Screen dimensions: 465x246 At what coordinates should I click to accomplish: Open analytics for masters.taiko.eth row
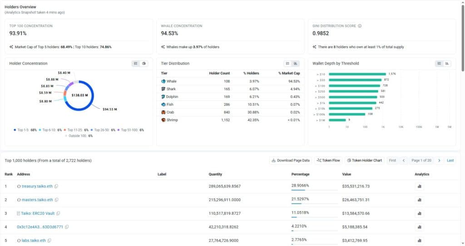tap(419, 200)
